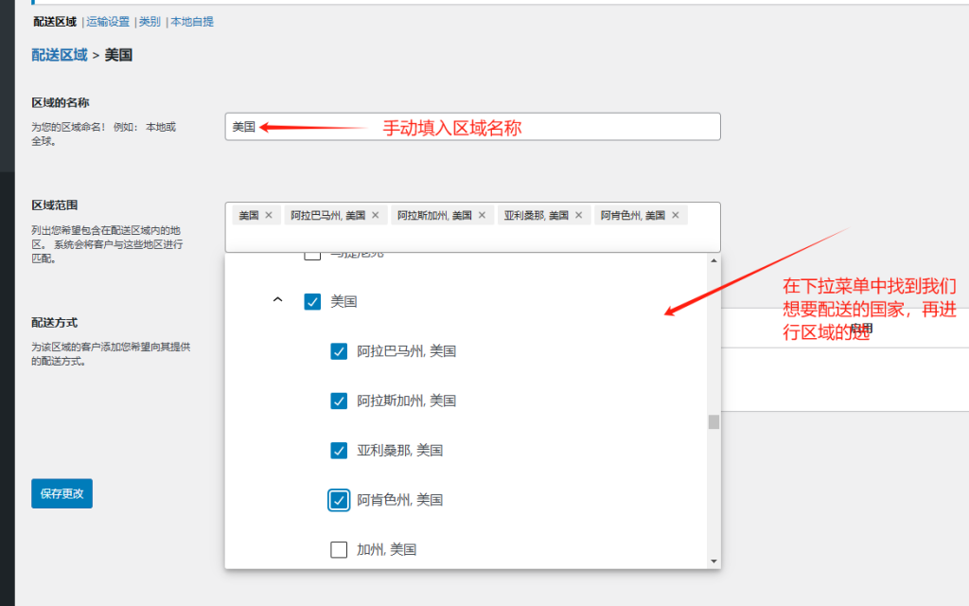
Task: Uncheck the "美国" country checkbox
Action: click(x=312, y=299)
